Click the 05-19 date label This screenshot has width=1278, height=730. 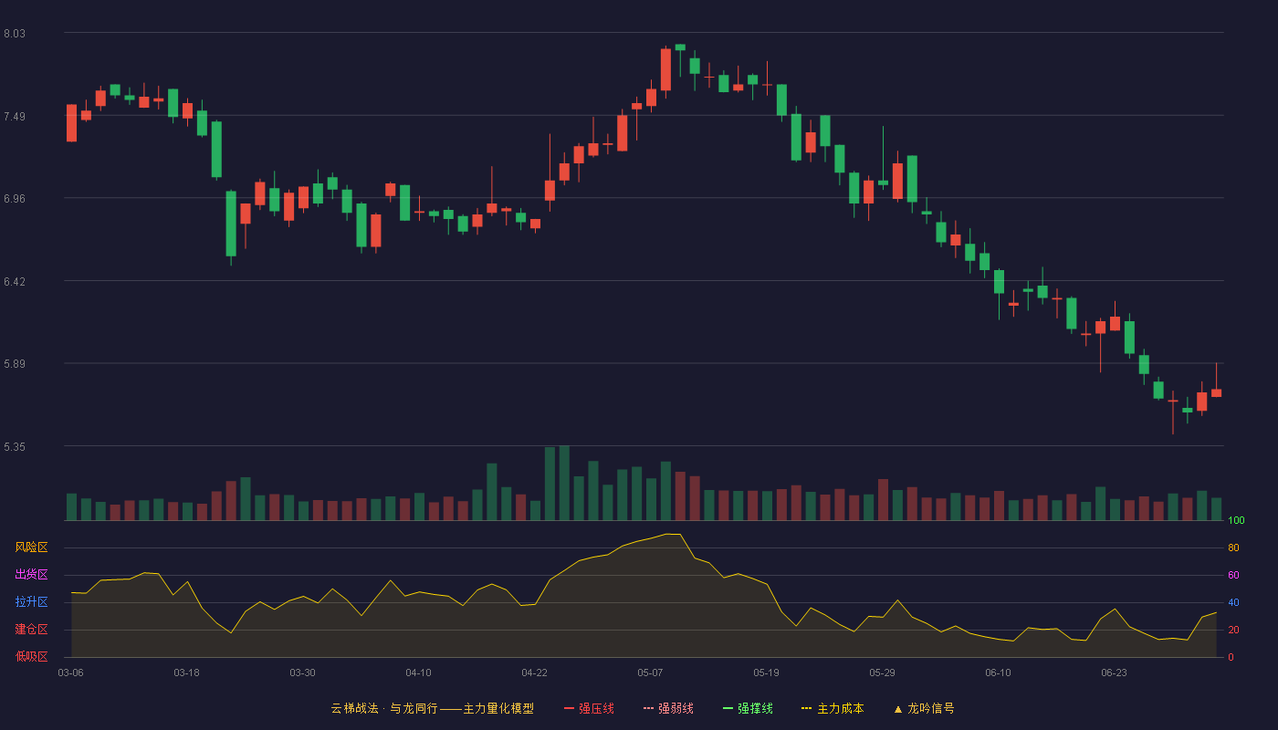pyautogui.click(x=766, y=673)
